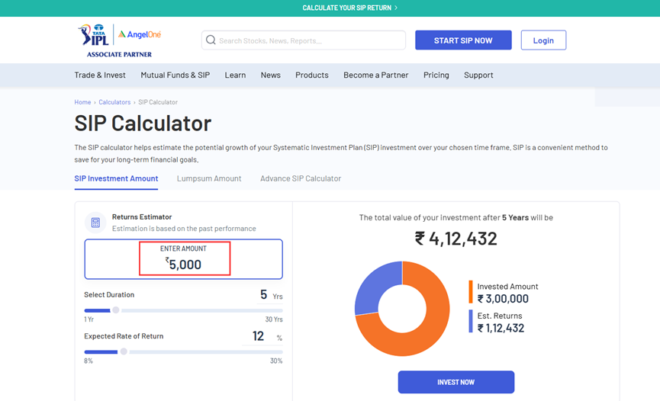Click the duration value 5 Yrs field
The height and width of the screenshot is (401, 660).
click(270, 294)
